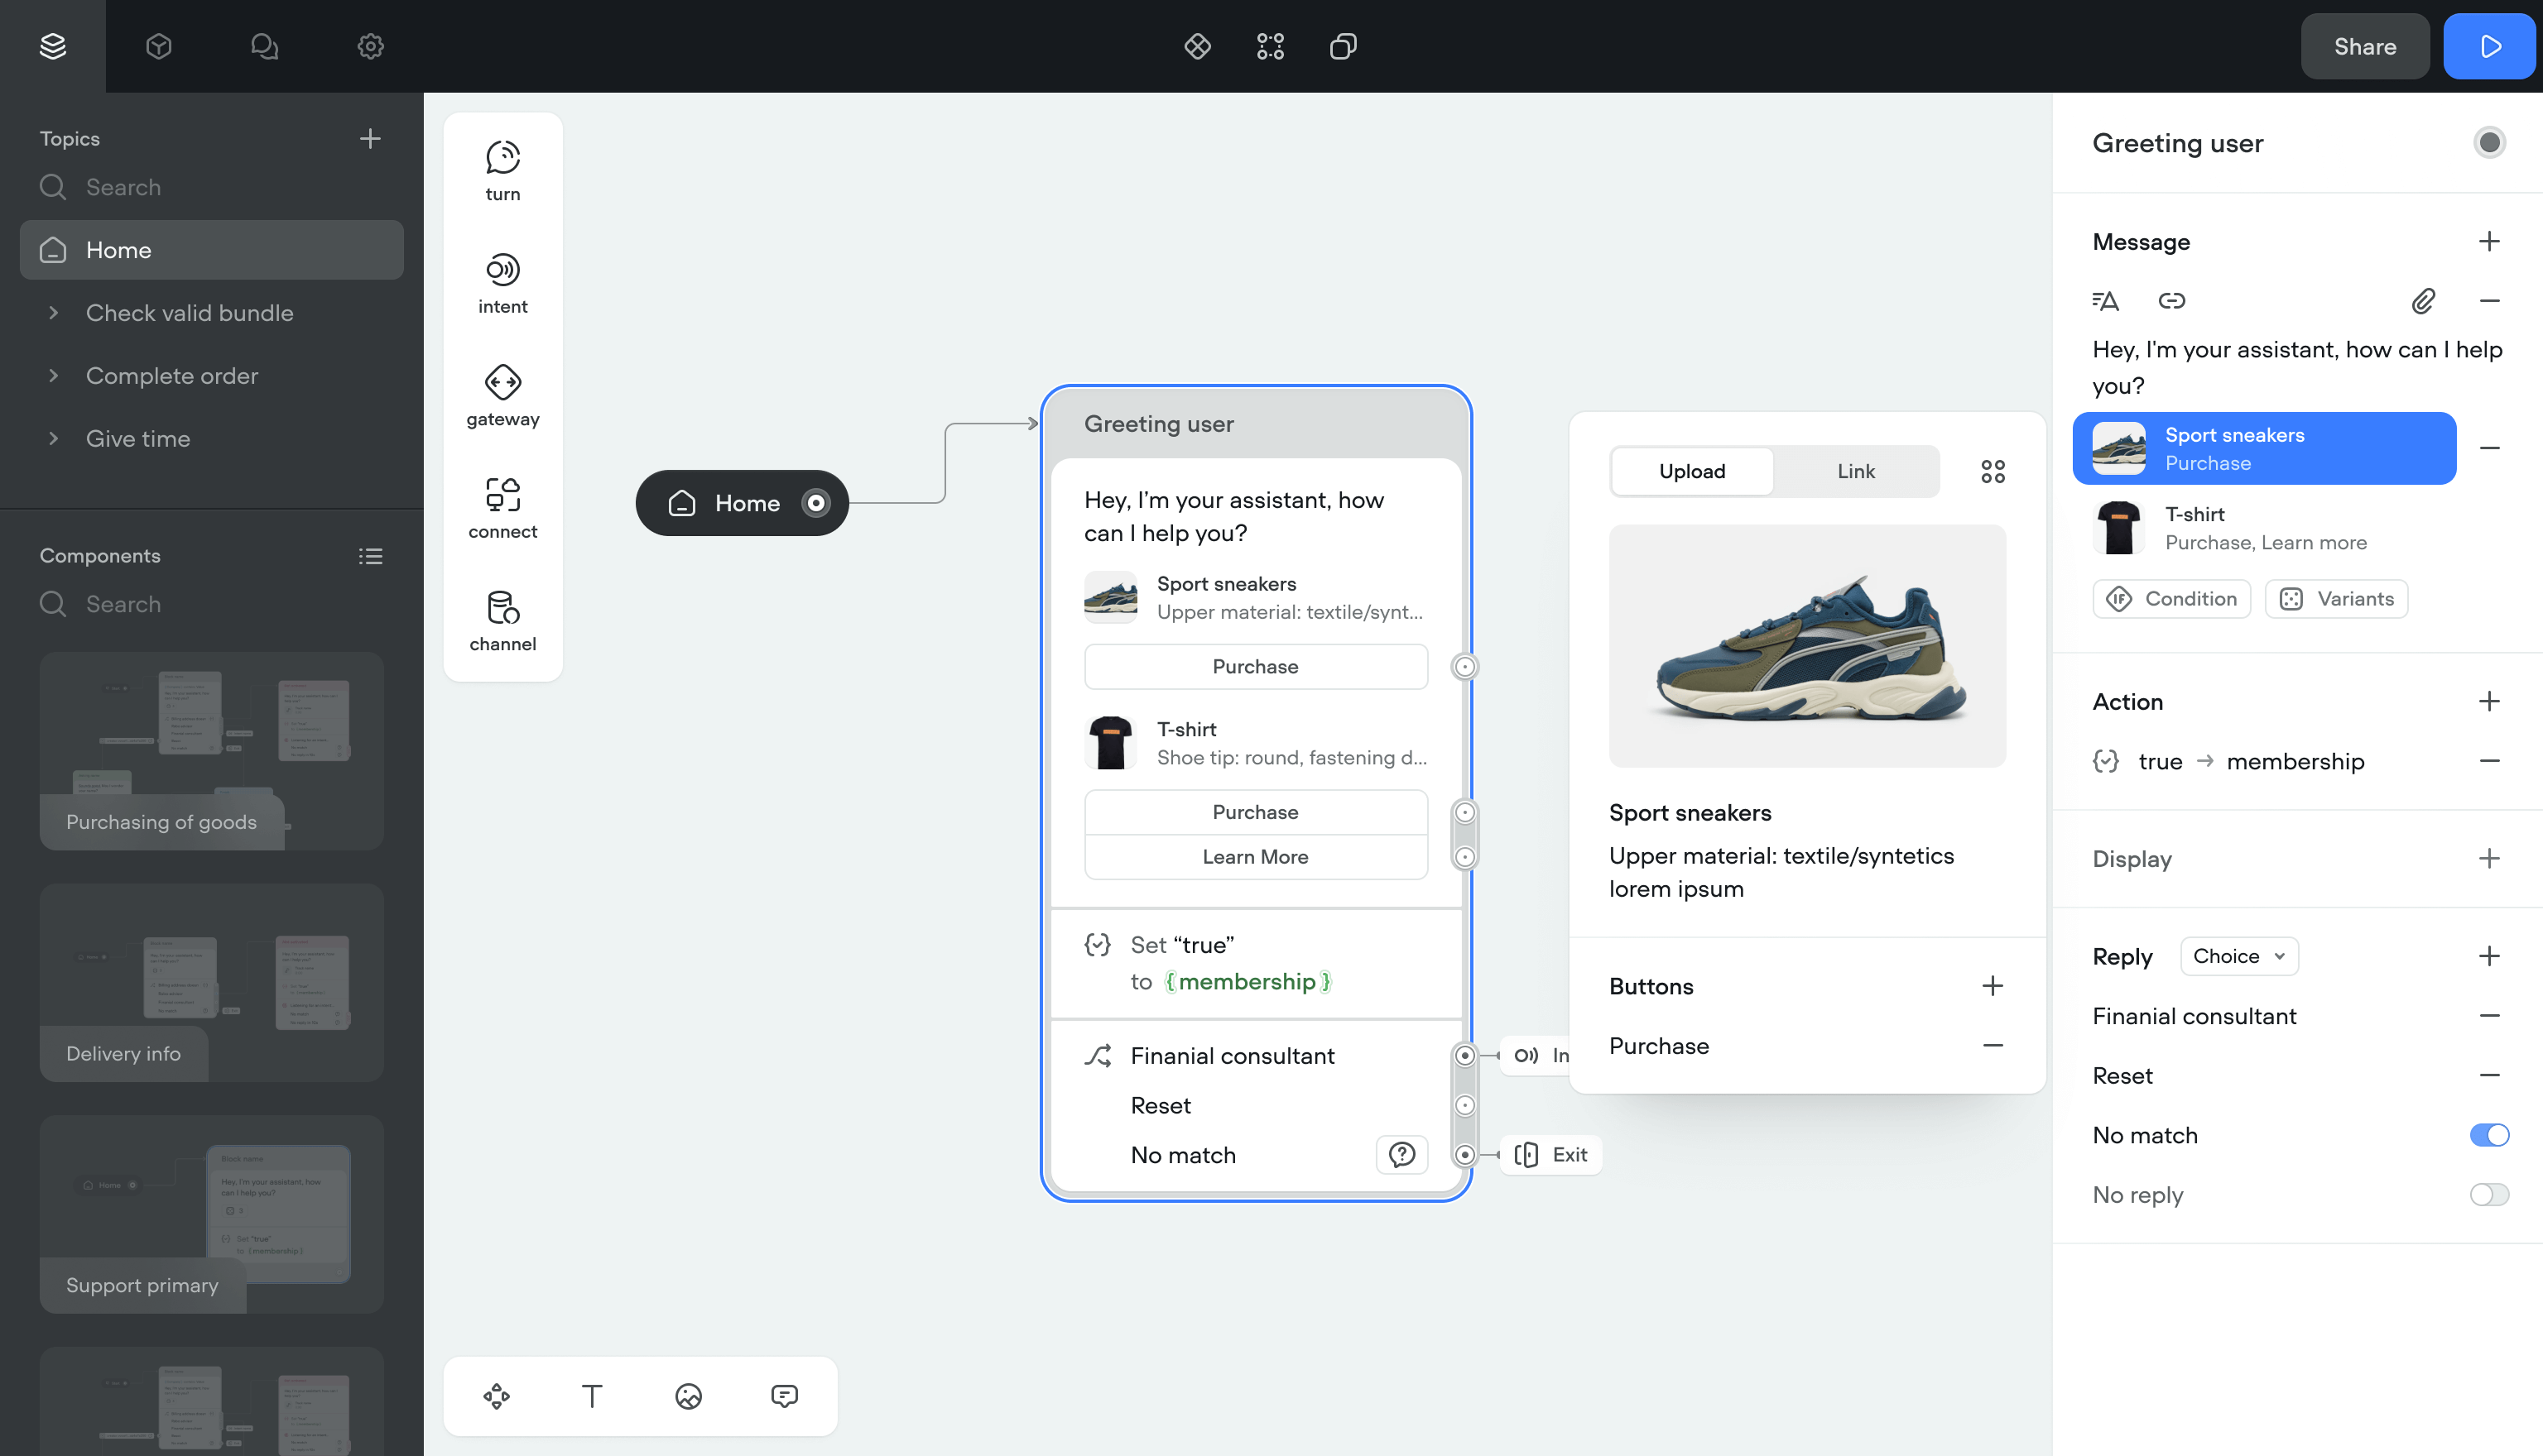Select the gateway block tool

coord(502,396)
